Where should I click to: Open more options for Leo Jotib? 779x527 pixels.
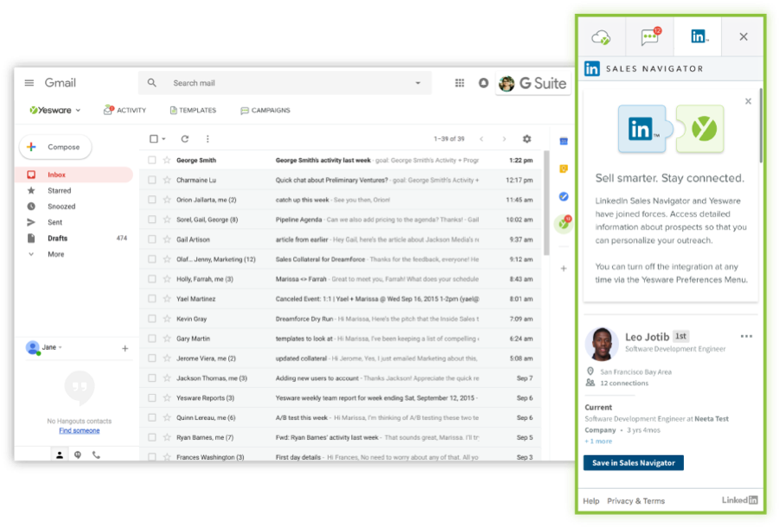coord(746,336)
